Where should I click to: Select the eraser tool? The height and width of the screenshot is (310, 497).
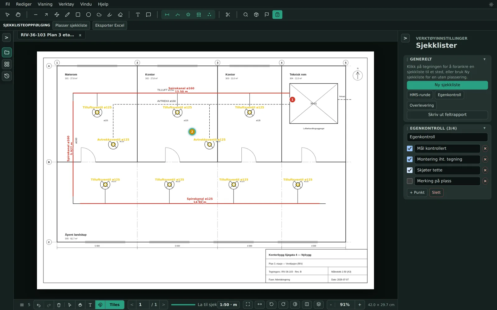(120, 15)
